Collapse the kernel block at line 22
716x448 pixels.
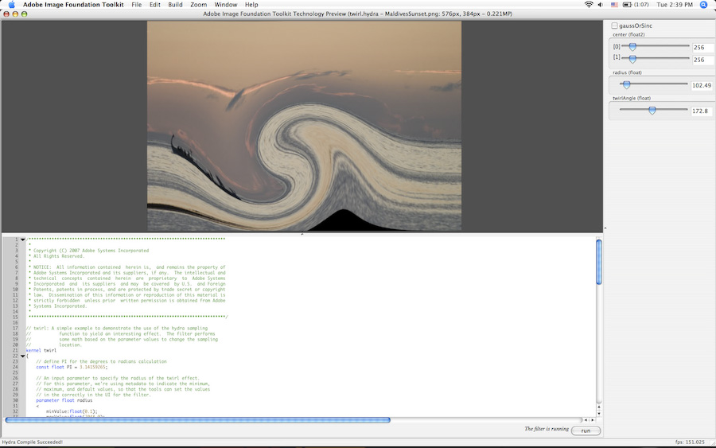click(x=22, y=356)
